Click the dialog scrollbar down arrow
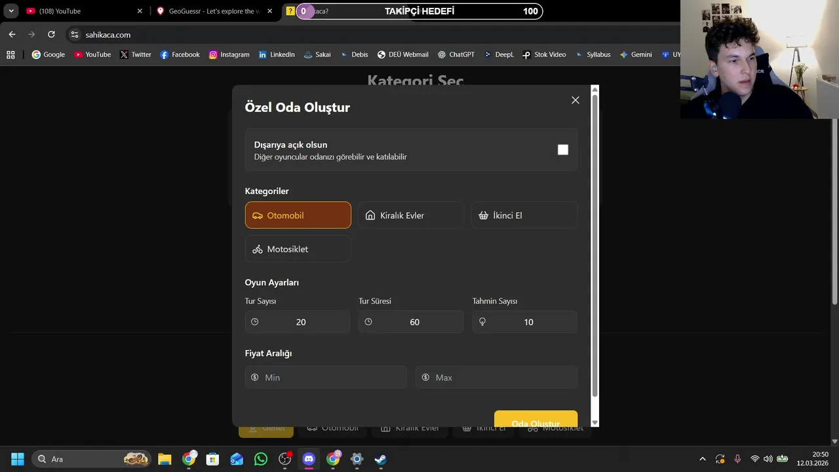839x472 pixels. (x=595, y=423)
